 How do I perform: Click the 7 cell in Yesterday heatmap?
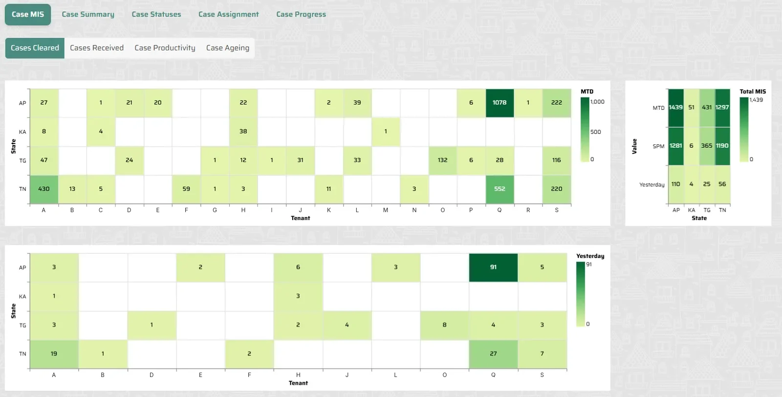(x=542, y=354)
